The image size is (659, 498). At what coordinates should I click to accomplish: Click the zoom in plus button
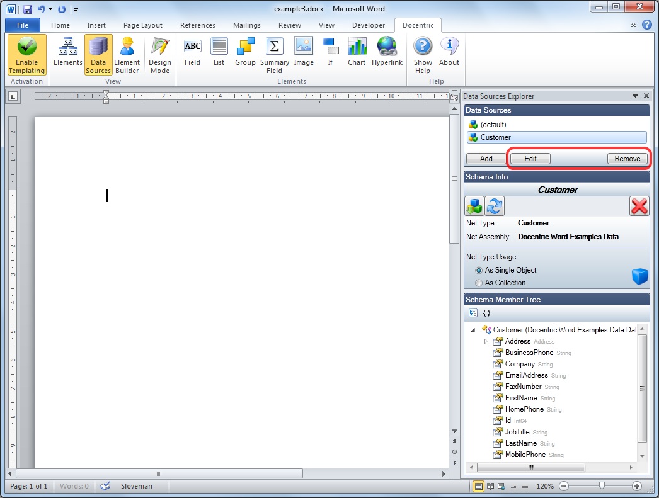(x=637, y=486)
